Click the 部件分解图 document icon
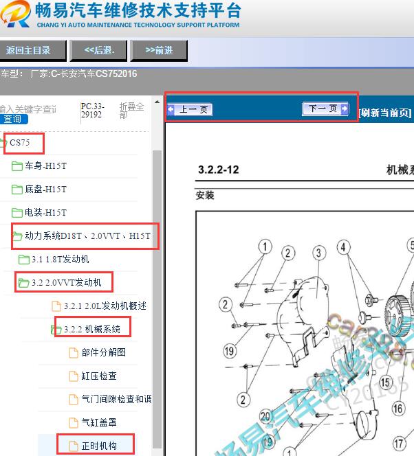This screenshot has height=456, width=414. point(74,352)
